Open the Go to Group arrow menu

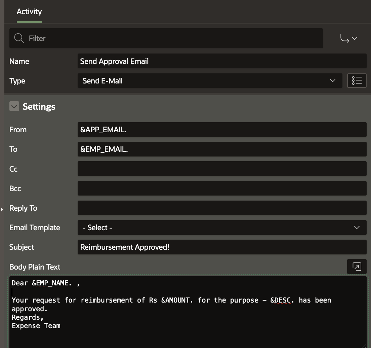coord(348,38)
